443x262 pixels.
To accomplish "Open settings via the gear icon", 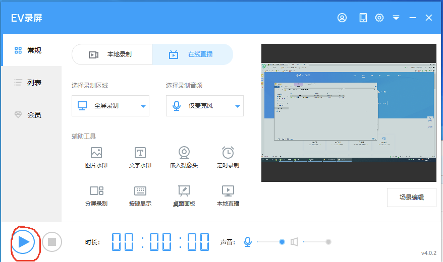I will click(379, 18).
